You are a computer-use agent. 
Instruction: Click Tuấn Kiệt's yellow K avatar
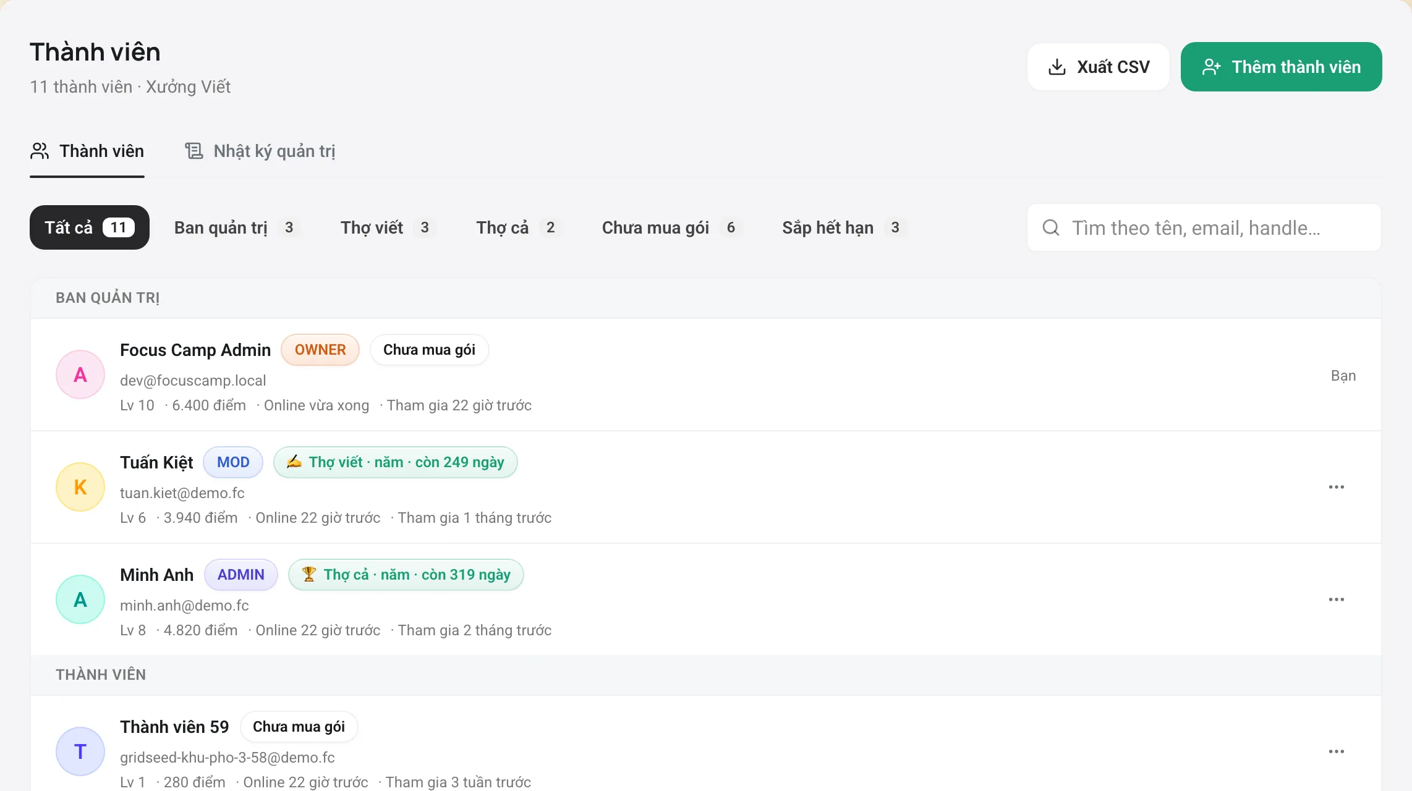pos(80,487)
